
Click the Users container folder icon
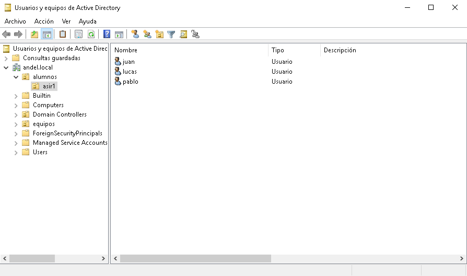click(x=26, y=152)
